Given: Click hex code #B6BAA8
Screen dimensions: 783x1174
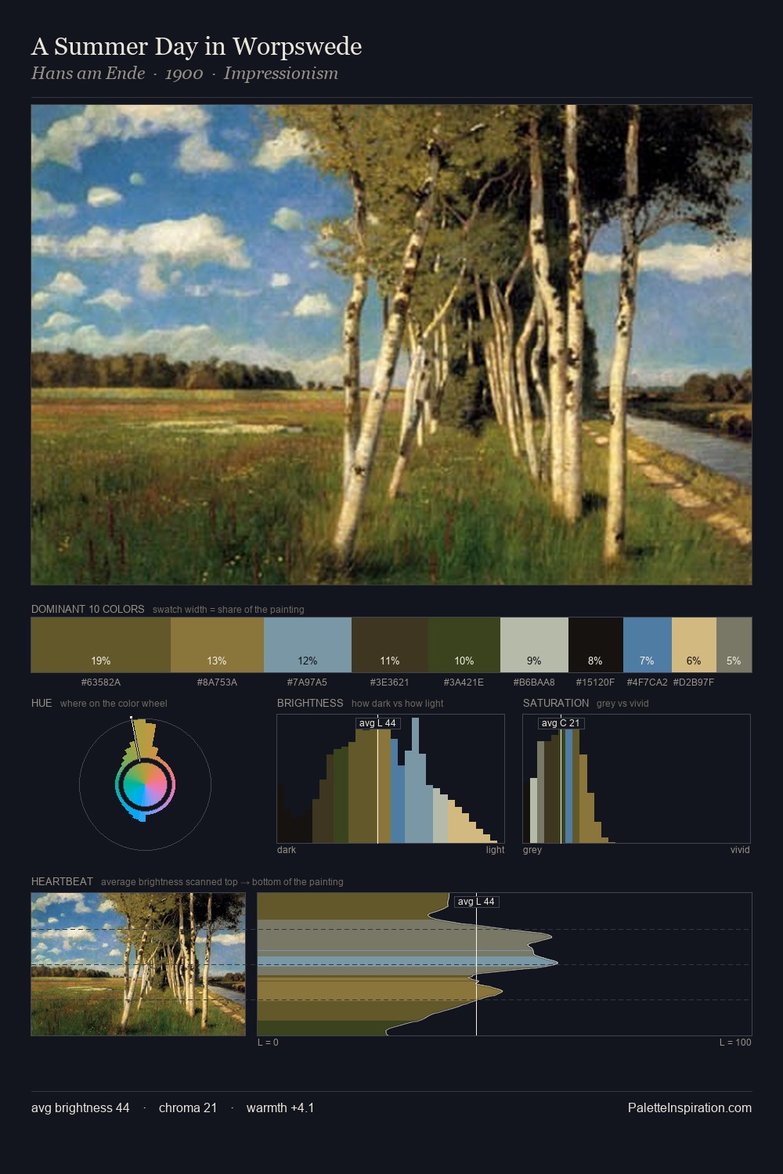Looking at the screenshot, I should [x=534, y=682].
